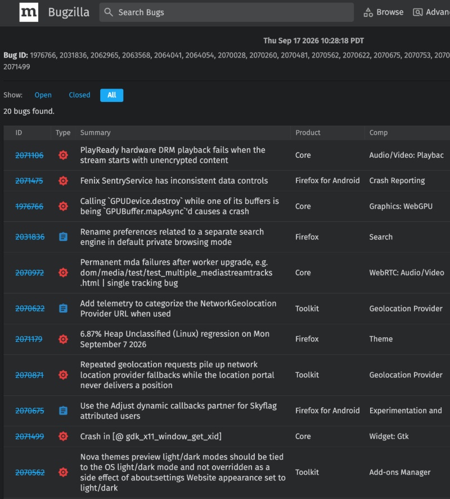Screen dimensions: 450x499
Task: Open bug 1976766 link
Action: (29, 207)
